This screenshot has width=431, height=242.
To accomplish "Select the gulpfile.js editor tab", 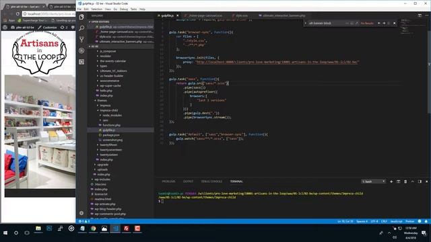I will tap(167, 15).
